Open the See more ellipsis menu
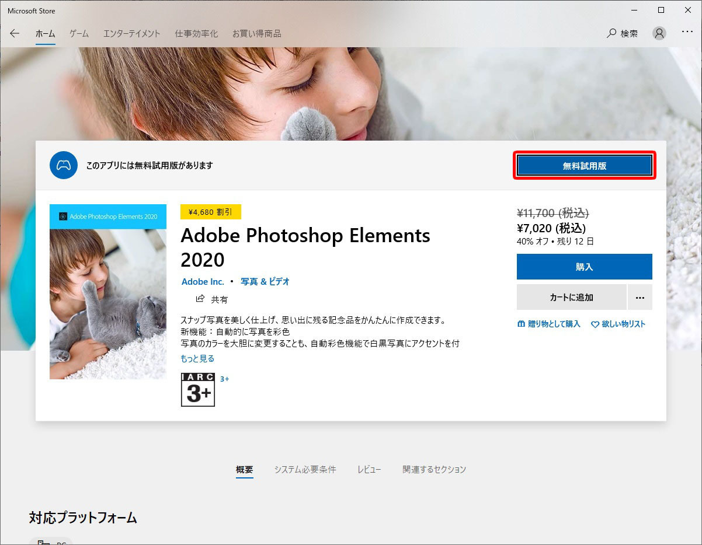This screenshot has width=702, height=545. [x=687, y=33]
